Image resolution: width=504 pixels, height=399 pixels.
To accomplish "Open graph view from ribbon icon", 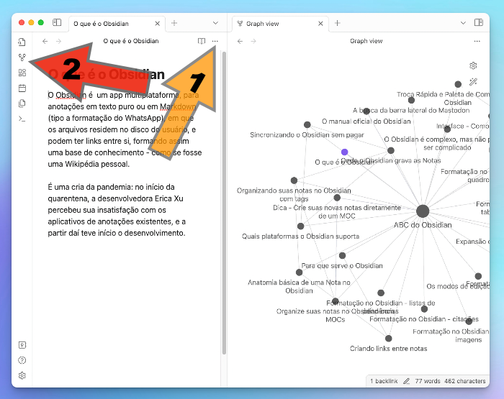I will coord(22,58).
